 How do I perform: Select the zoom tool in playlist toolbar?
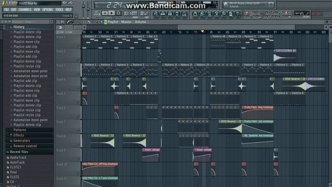96,22
